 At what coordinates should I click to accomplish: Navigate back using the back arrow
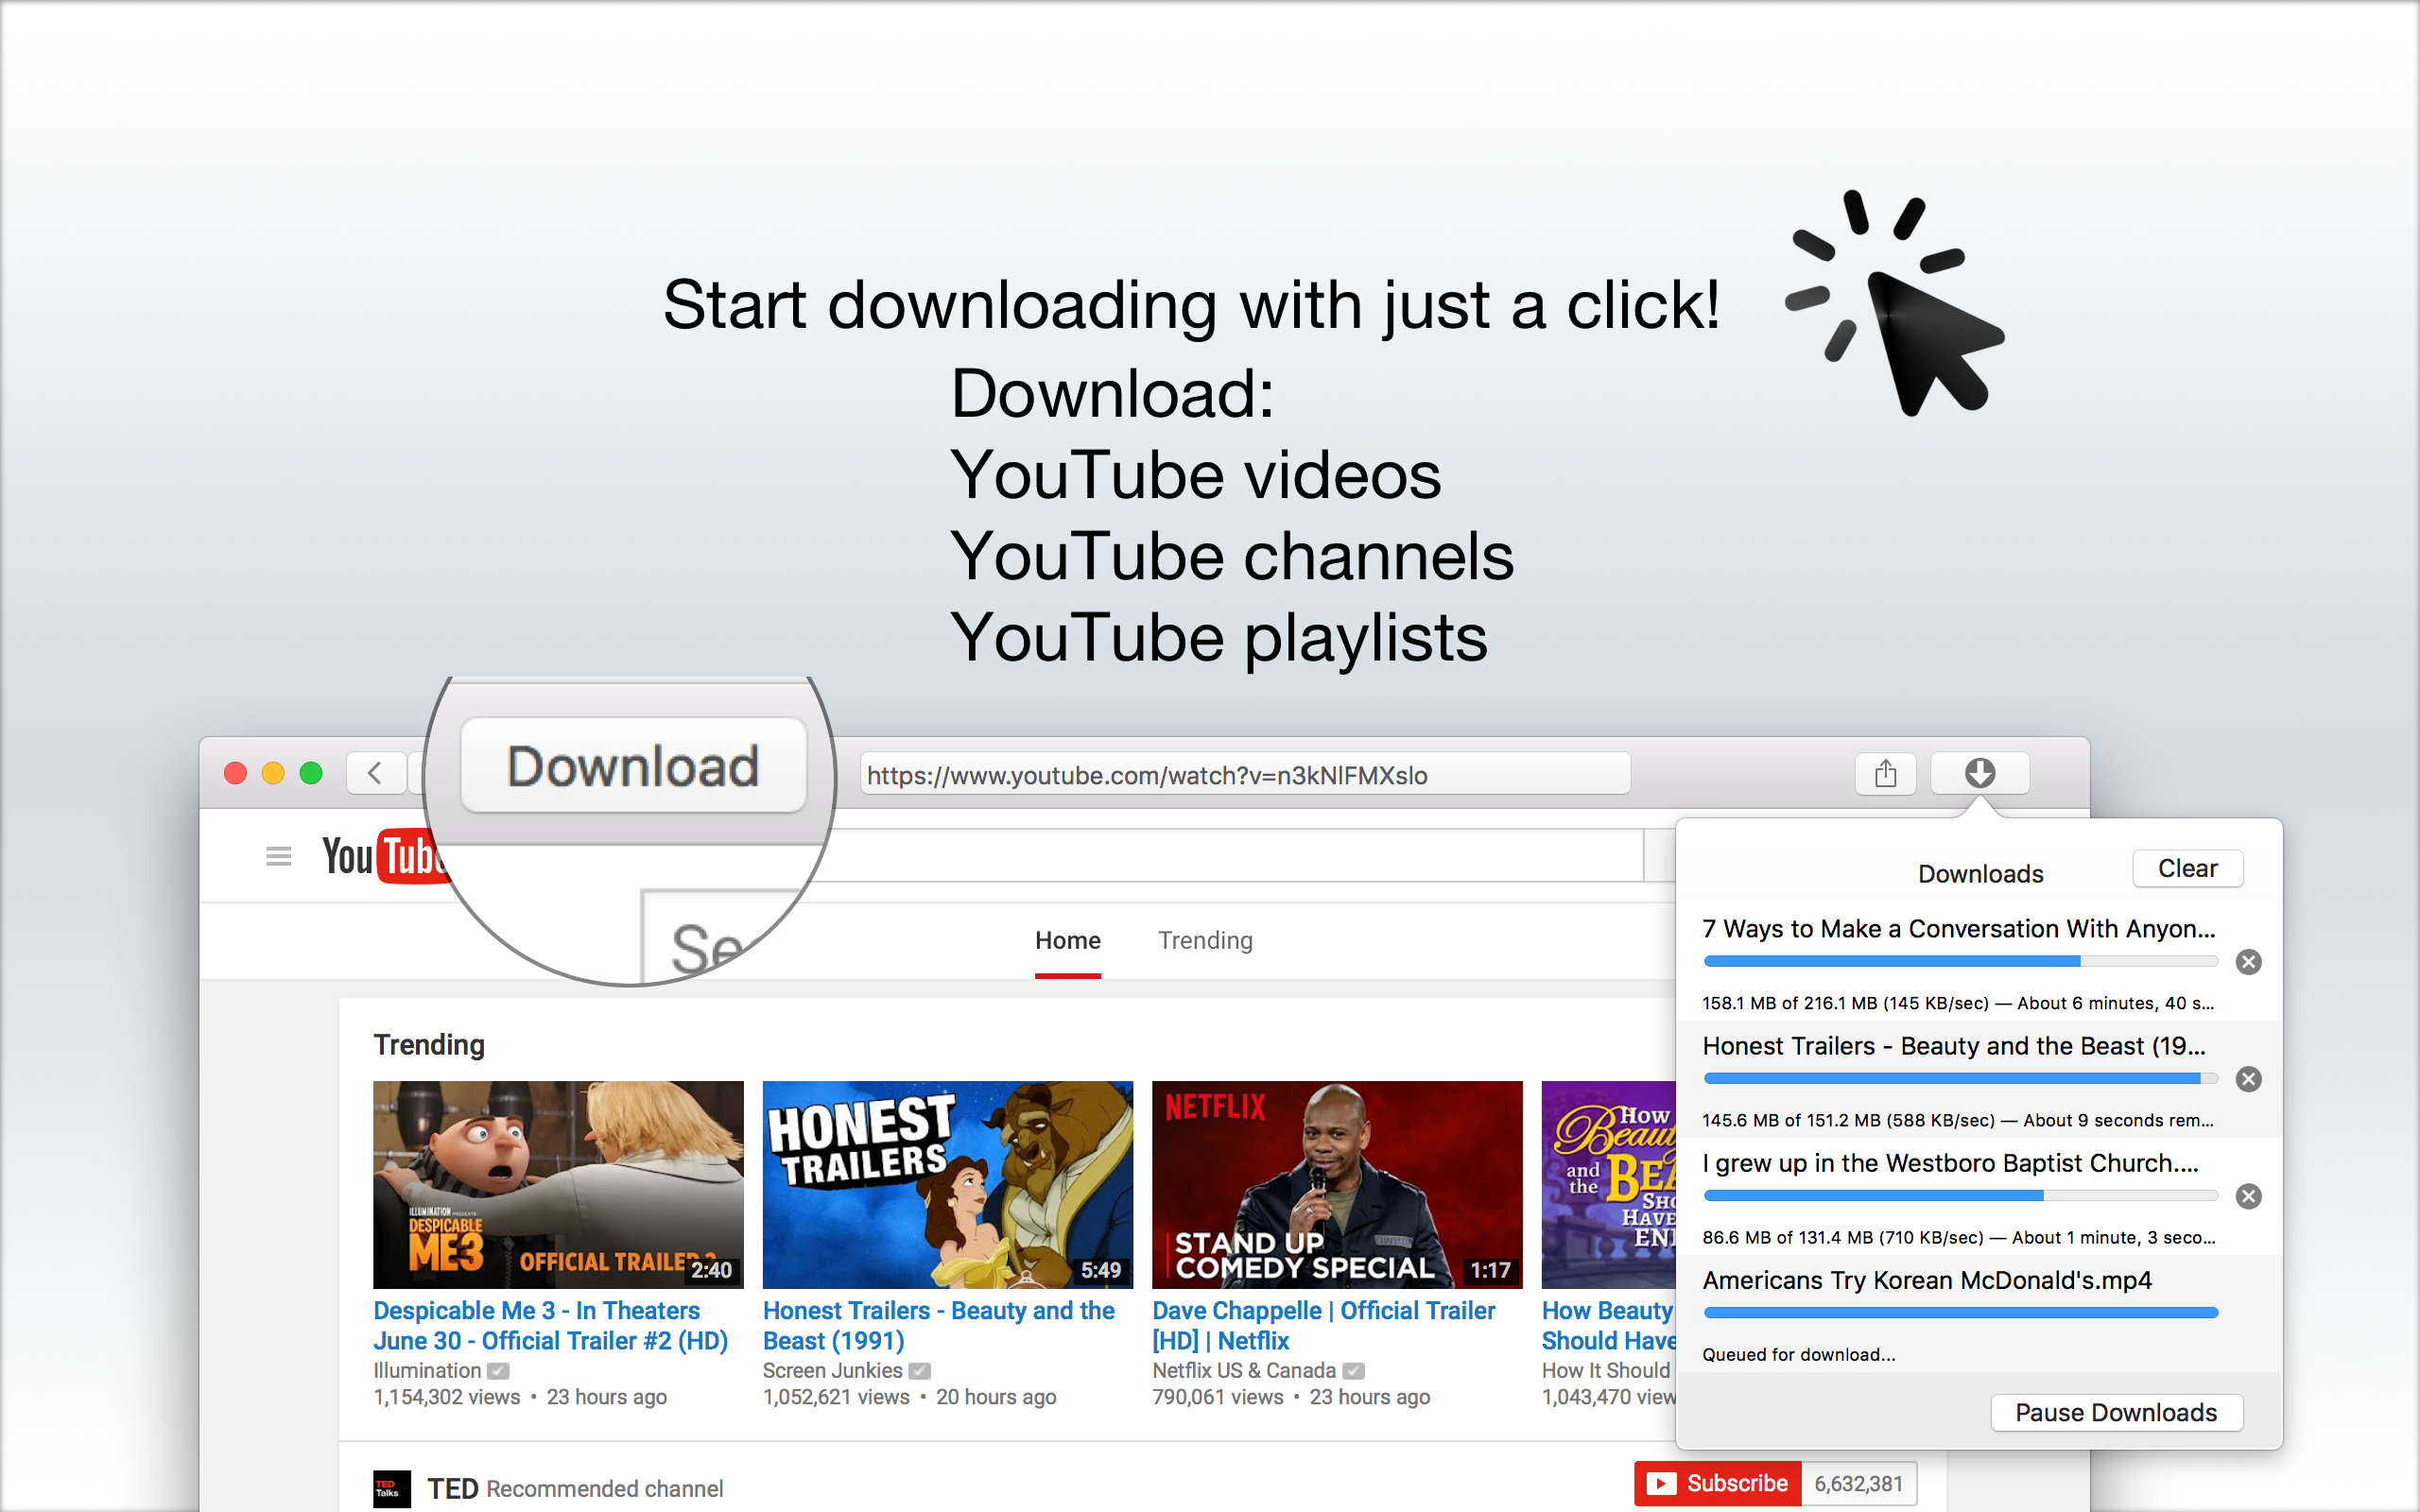375,773
